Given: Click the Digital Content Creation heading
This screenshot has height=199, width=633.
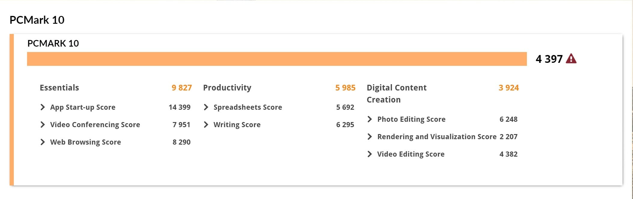Looking at the screenshot, I should click(396, 93).
